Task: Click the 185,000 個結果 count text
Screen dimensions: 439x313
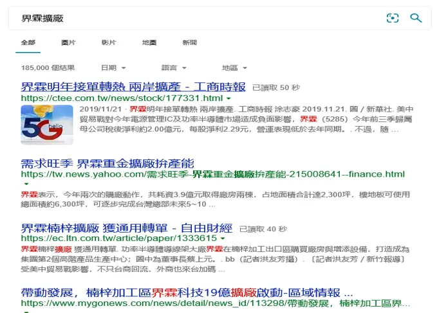Action: (x=48, y=68)
